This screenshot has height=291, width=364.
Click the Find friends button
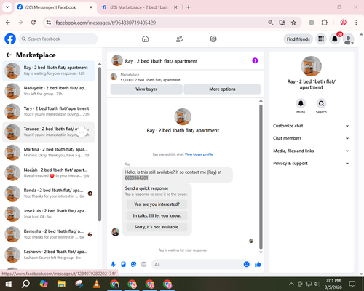tap(298, 39)
